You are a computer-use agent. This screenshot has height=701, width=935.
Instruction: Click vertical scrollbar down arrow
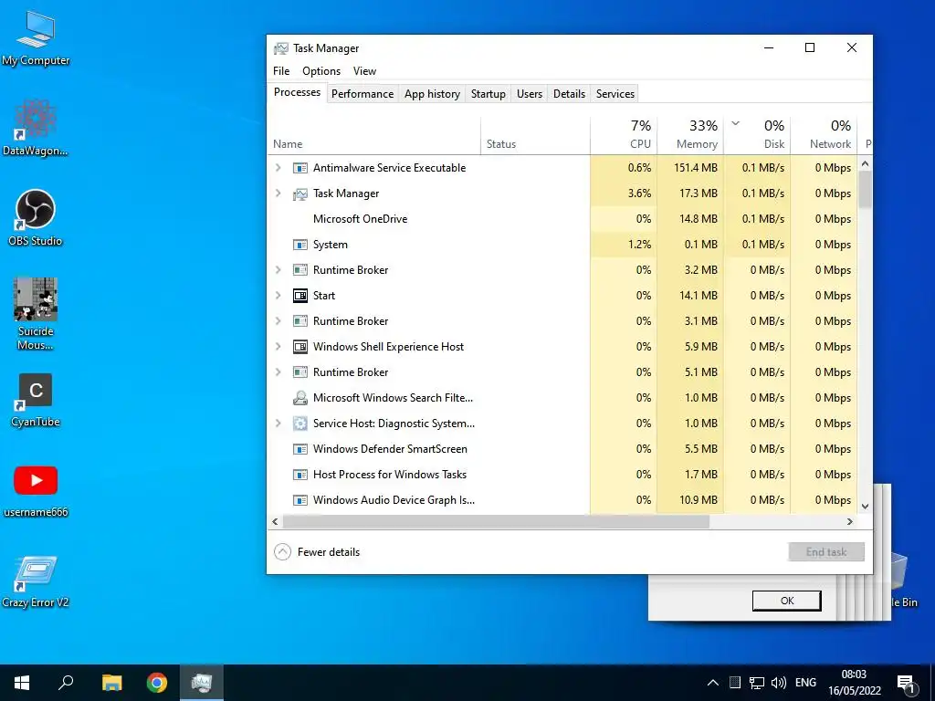click(865, 507)
